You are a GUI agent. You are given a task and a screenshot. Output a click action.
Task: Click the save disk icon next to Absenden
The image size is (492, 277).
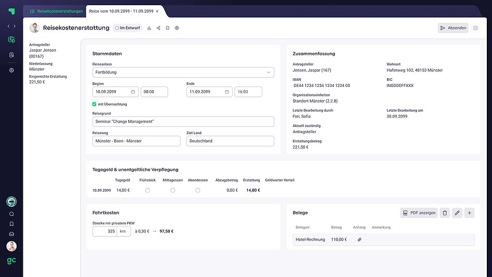(475, 28)
